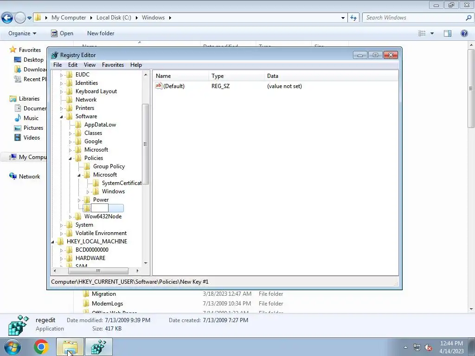Collapse the Software key
Screen dimensions: 475x356
[62, 116]
